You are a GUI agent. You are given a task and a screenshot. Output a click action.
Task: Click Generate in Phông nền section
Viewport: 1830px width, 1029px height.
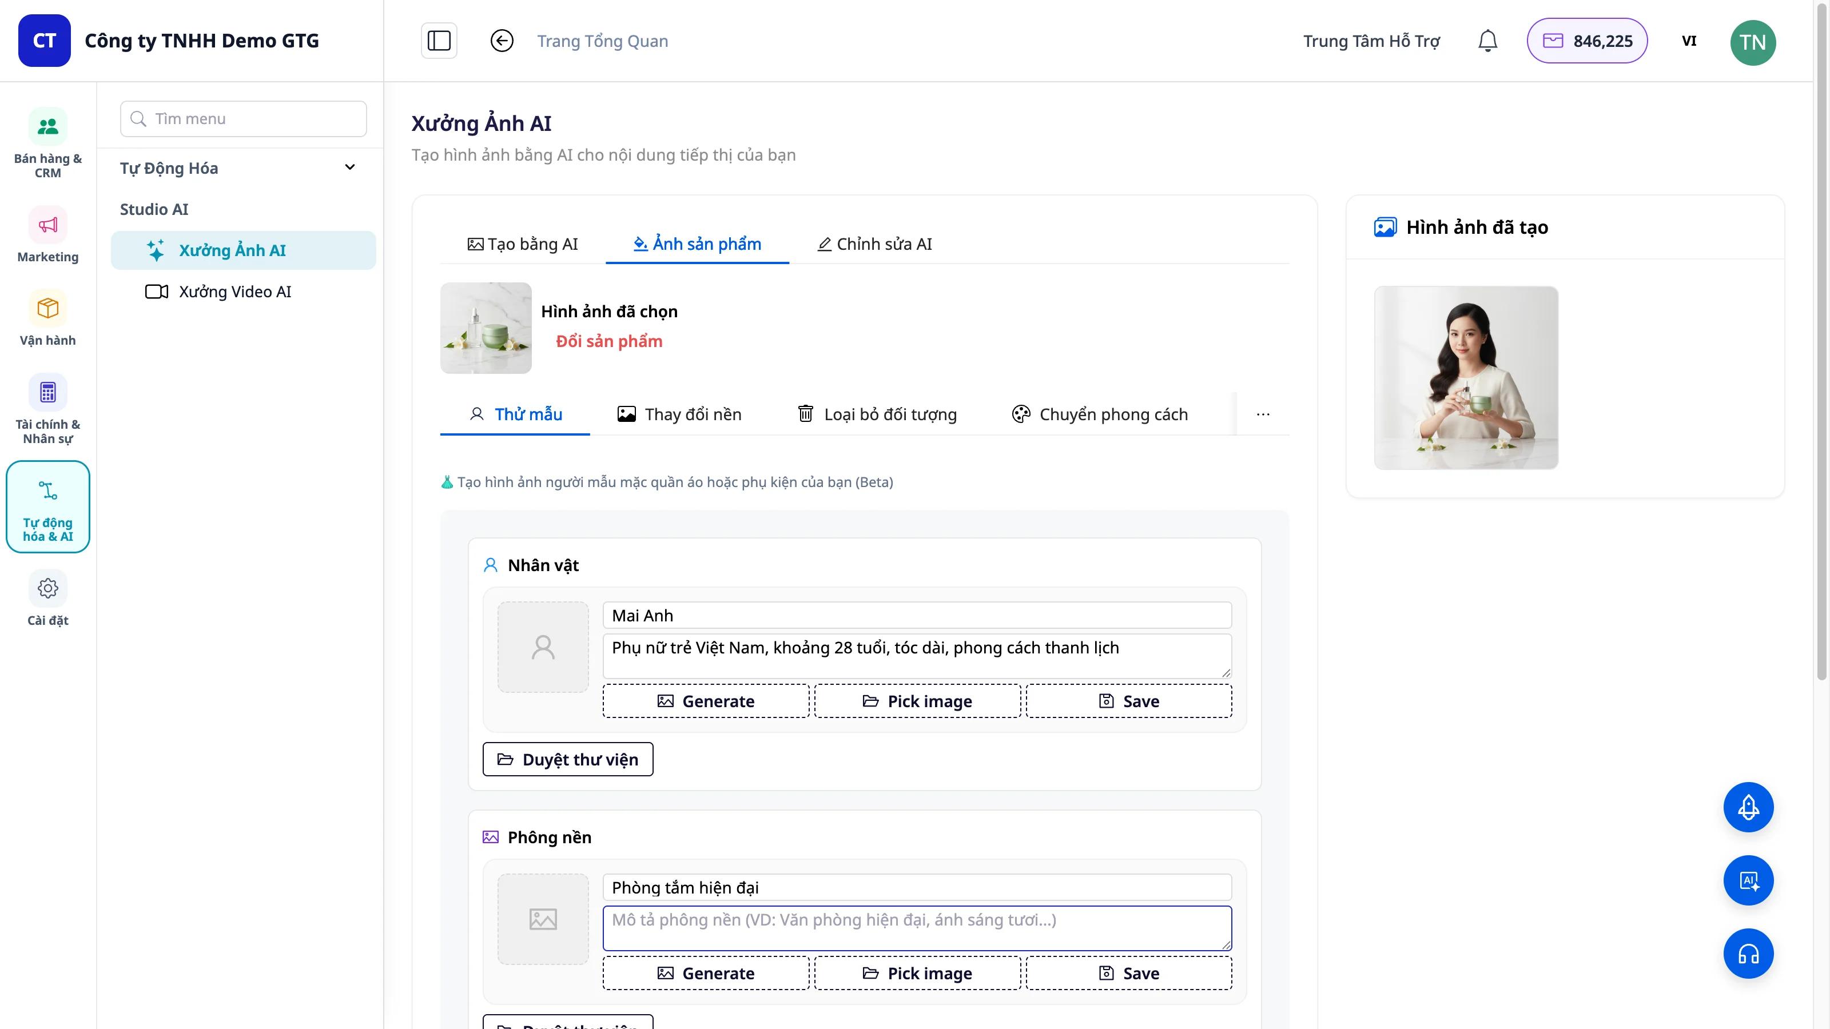706,973
